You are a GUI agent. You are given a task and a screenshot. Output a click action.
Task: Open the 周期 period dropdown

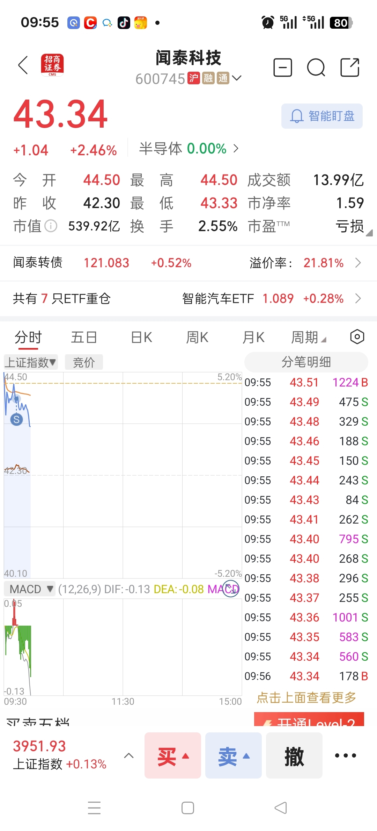click(x=309, y=338)
